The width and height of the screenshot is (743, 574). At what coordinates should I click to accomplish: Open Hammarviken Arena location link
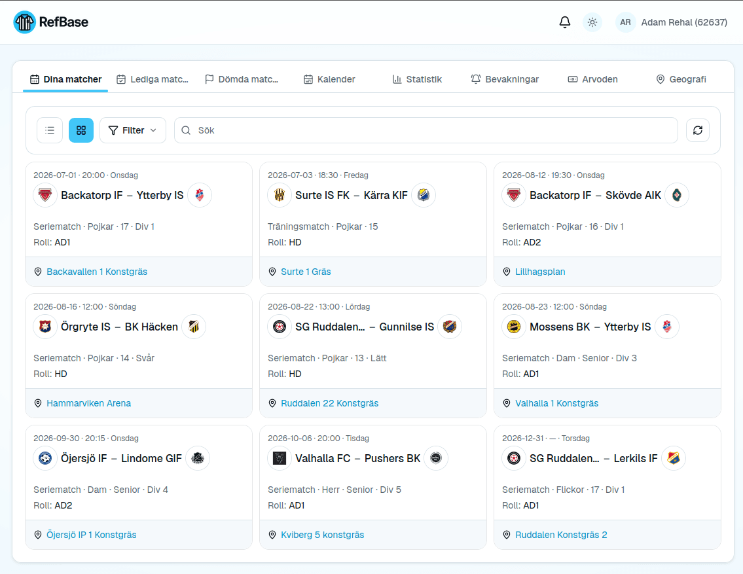pyautogui.click(x=88, y=404)
